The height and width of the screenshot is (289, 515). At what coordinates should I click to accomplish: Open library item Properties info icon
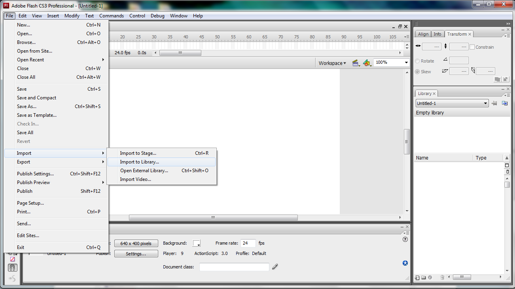[x=430, y=278]
